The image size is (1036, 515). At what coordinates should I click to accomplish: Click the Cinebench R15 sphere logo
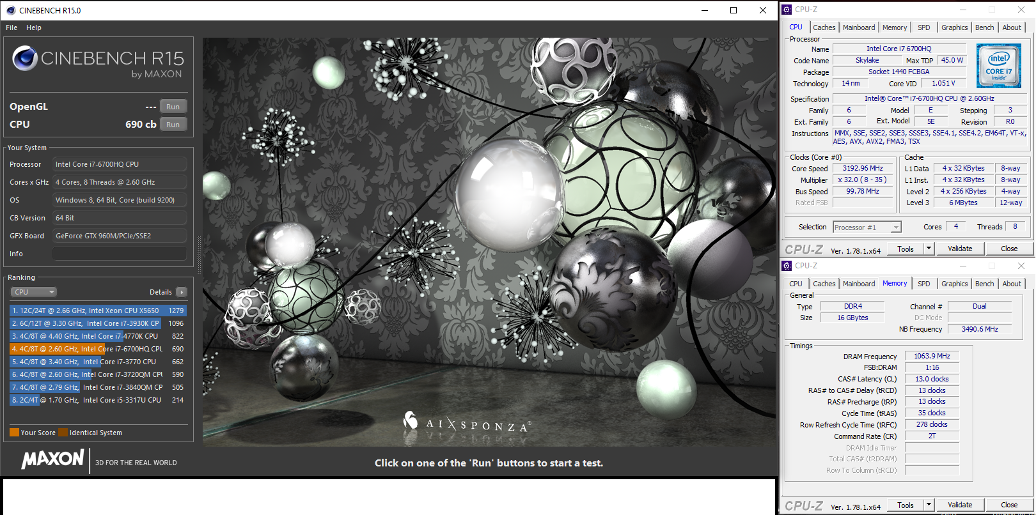(x=25, y=58)
